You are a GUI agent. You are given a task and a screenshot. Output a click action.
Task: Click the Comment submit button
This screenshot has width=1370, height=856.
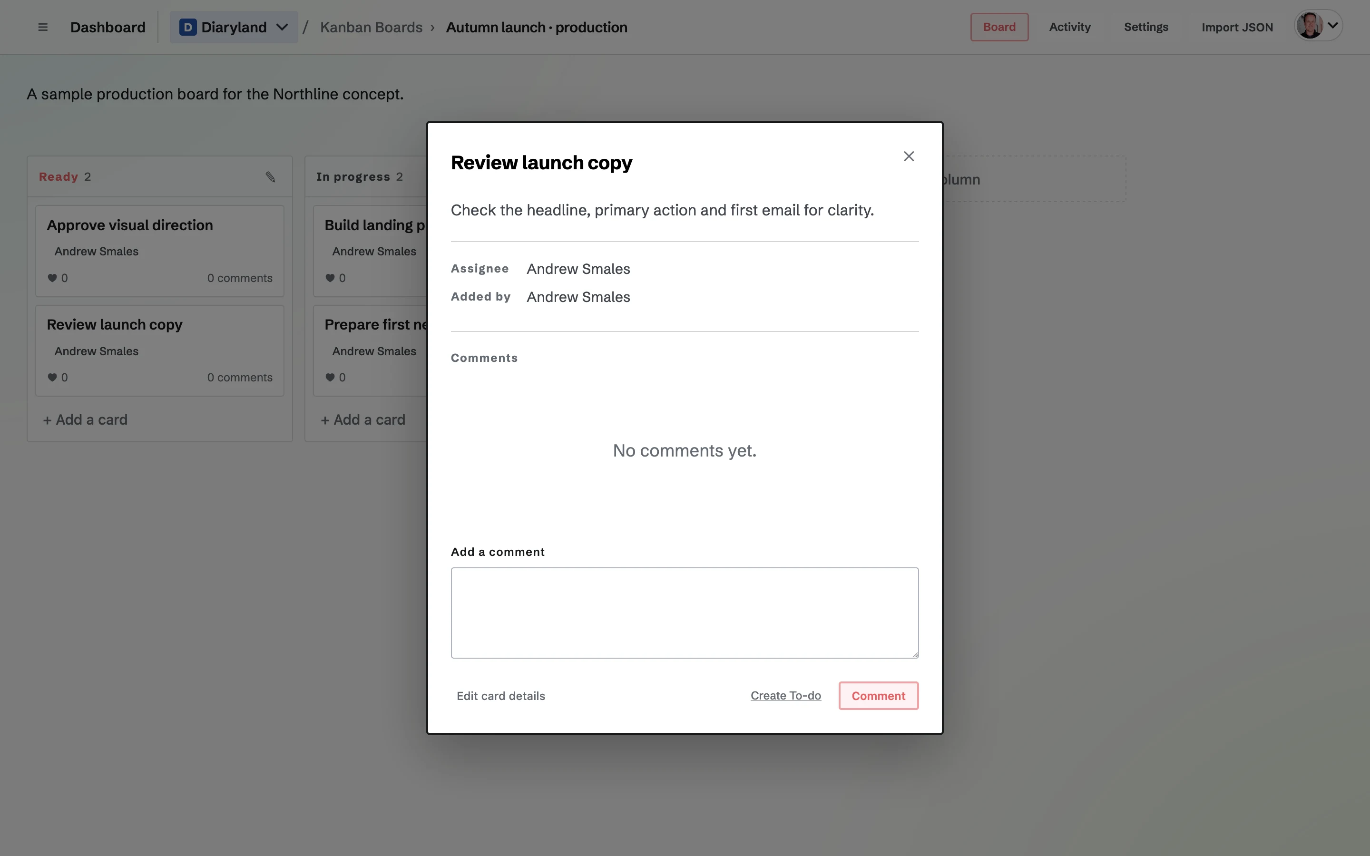tap(878, 696)
